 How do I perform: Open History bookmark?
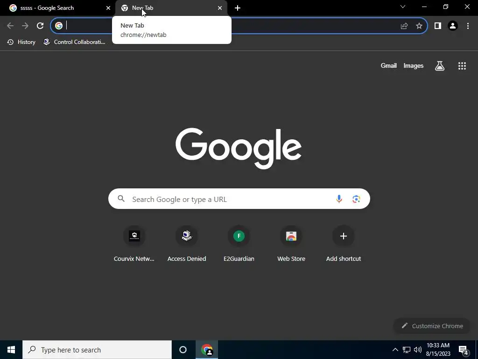coord(21,42)
